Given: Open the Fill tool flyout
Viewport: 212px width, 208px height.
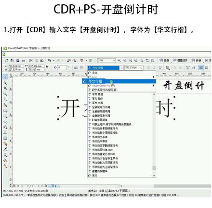Looking at the screenshot, I should pos(5,160).
